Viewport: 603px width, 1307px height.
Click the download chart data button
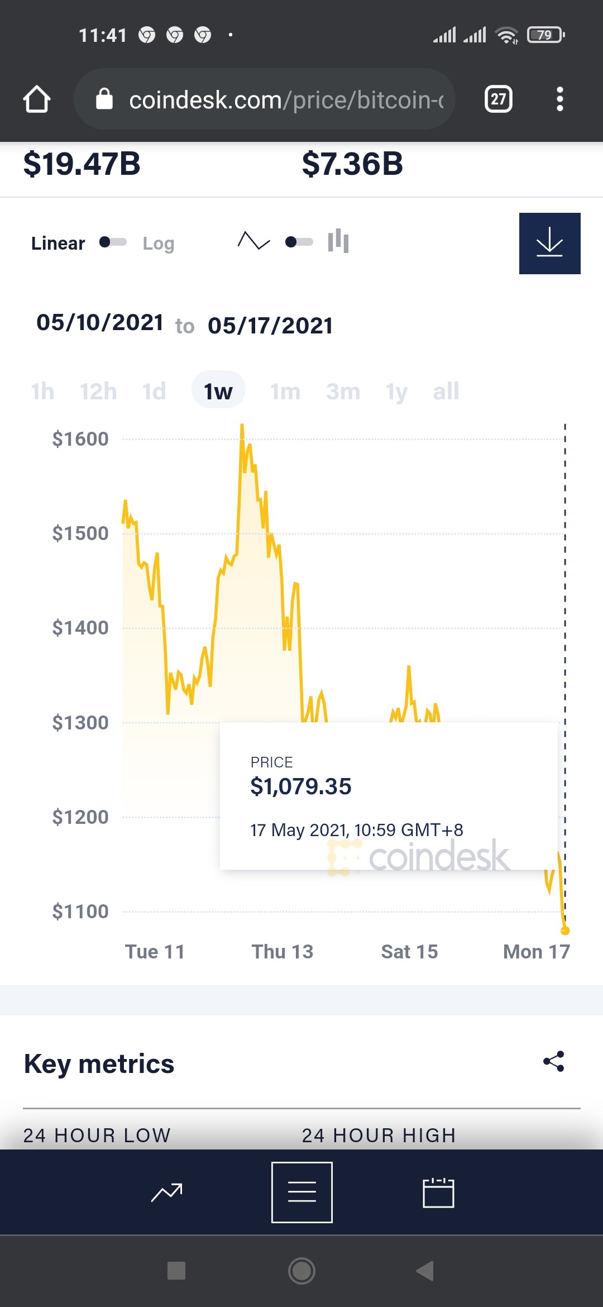[549, 243]
